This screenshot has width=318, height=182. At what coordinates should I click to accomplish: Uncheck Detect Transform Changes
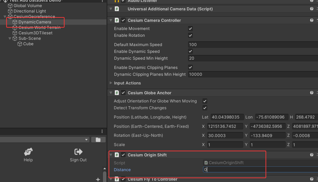click(x=205, y=108)
